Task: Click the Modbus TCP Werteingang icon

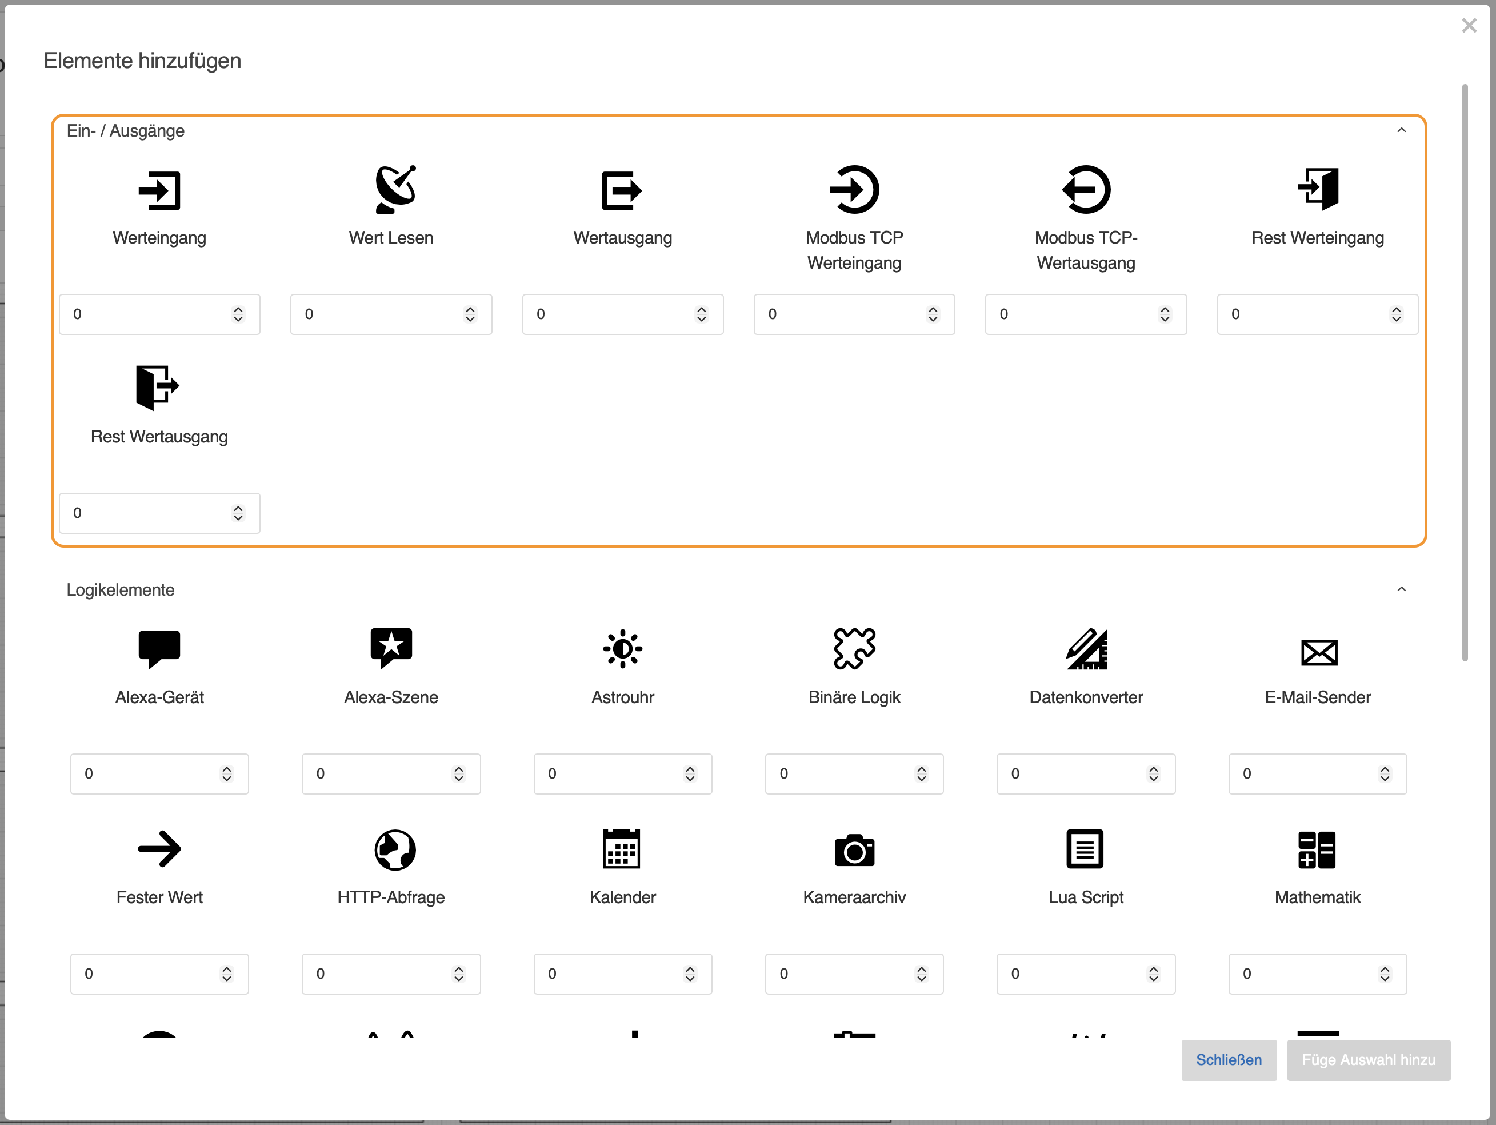Action: pyautogui.click(x=854, y=189)
